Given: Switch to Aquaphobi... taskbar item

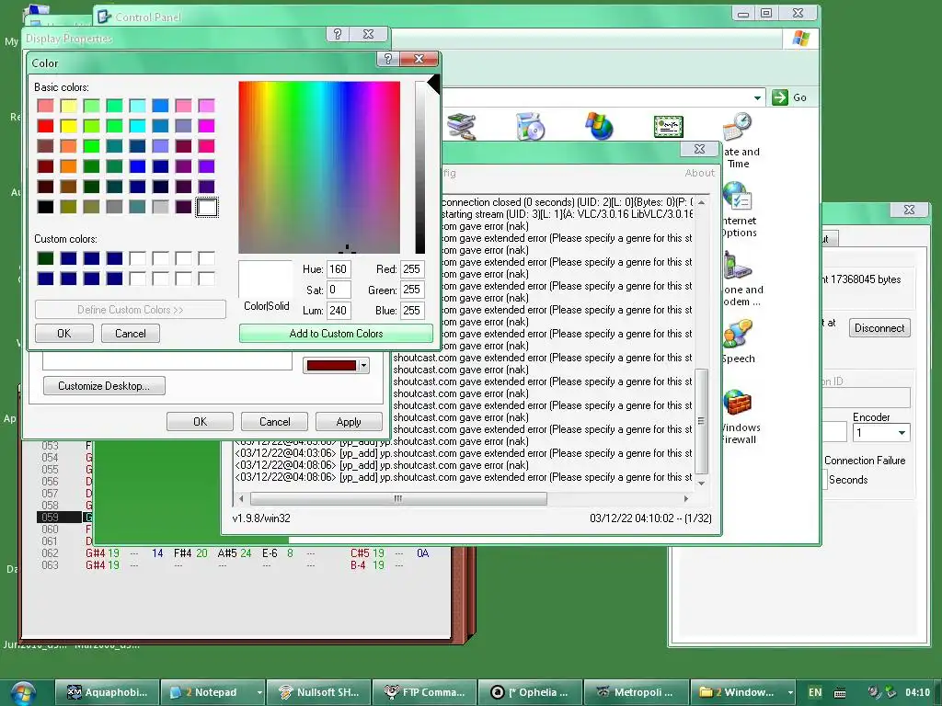Looking at the screenshot, I should (x=108, y=692).
